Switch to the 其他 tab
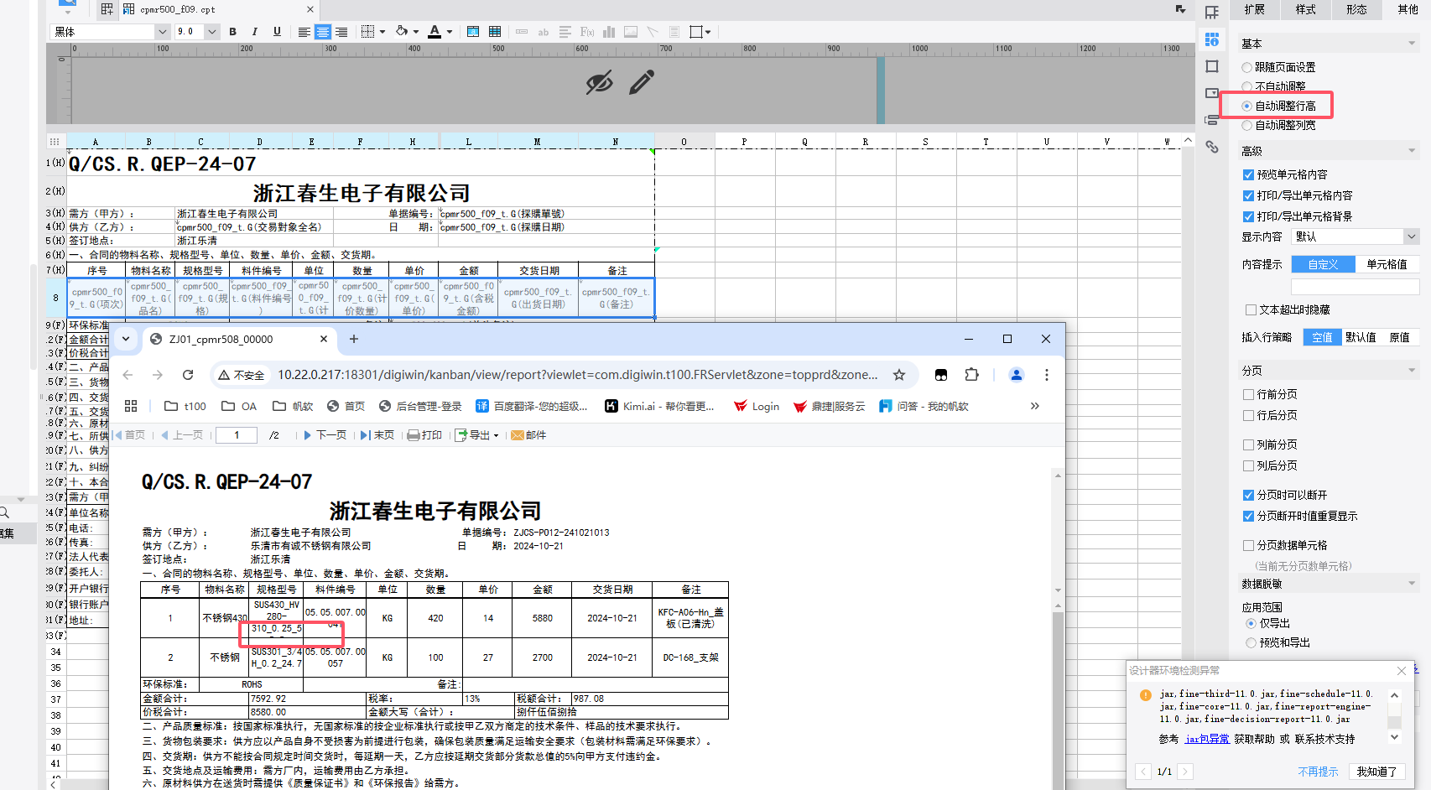Image resolution: width=1431 pixels, height=790 pixels. [x=1408, y=9]
